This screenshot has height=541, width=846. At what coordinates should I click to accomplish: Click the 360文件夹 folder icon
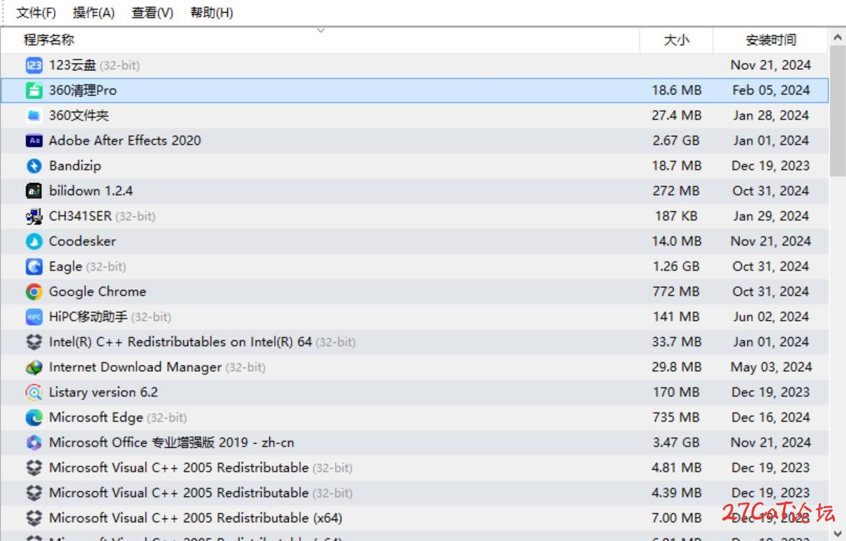(34, 115)
